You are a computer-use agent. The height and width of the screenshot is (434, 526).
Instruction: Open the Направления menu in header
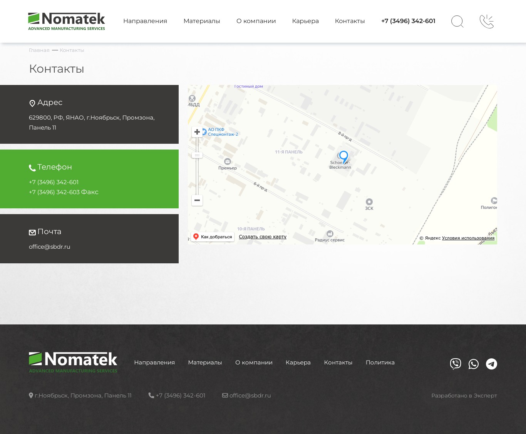click(145, 21)
